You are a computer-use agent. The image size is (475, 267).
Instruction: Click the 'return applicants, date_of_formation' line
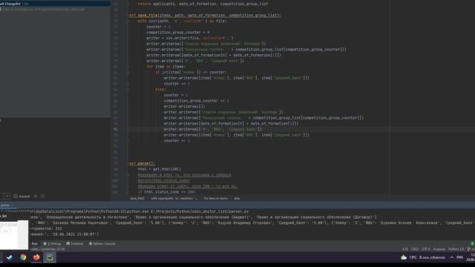(x=203, y=4)
